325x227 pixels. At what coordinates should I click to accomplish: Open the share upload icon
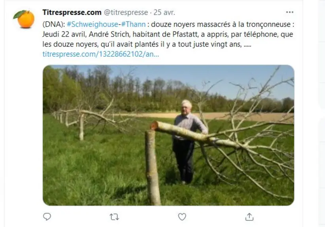point(249,217)
